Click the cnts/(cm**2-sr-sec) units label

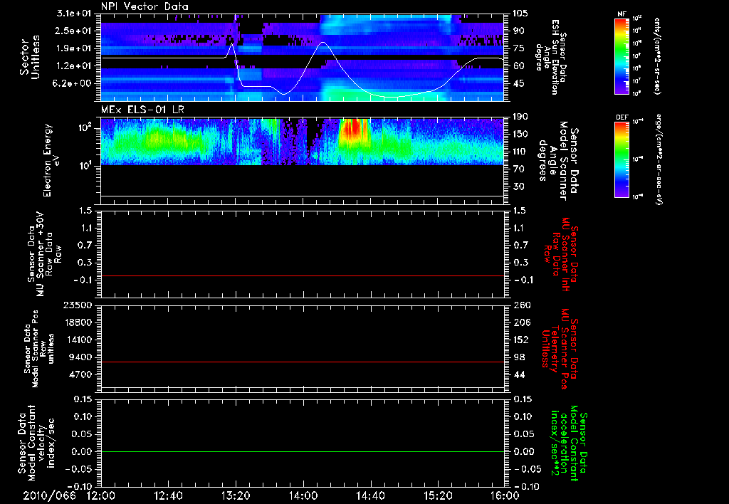point(657,56)
